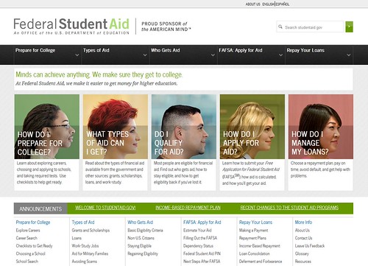368x266 pixels.
Task: Click the green search submit button
Action: click(349, 27)
